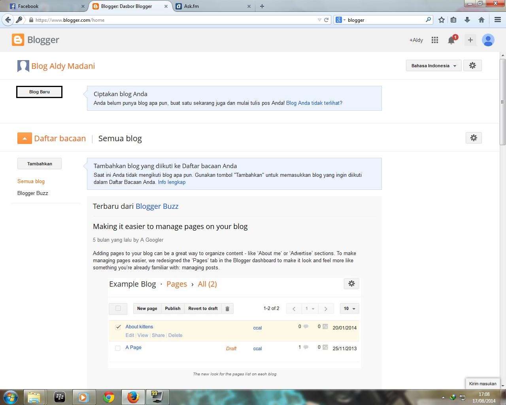The image size is (506, 405).
Task: Open the Firefox hamburger menu
Action: tap(497, 19)
